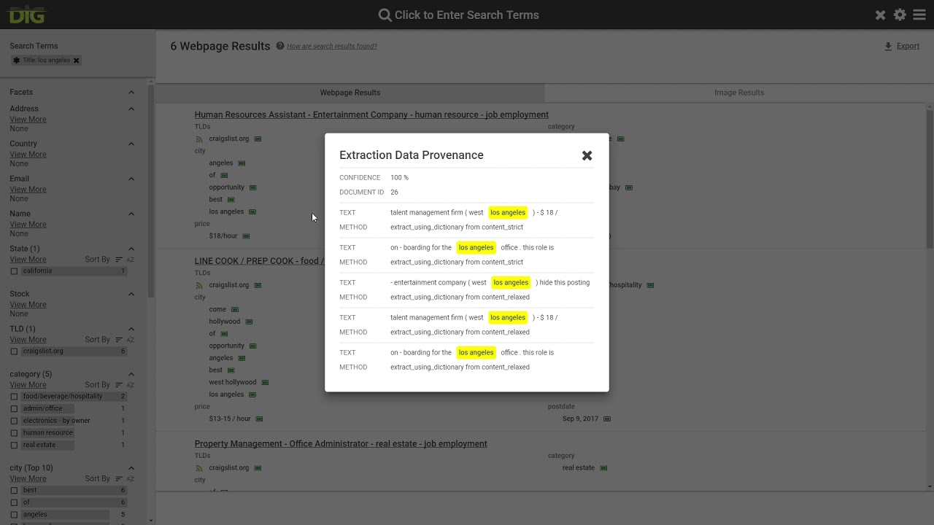
Task: Check the california state checkbox
Action: click(x=14, y=271)
